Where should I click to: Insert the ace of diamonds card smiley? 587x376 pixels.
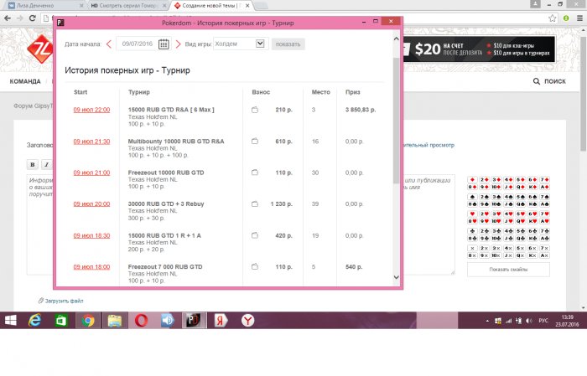pos(544,187)
